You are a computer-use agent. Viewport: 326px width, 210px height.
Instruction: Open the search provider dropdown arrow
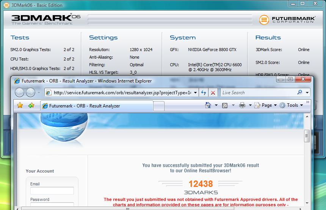(x=307, y=93)
